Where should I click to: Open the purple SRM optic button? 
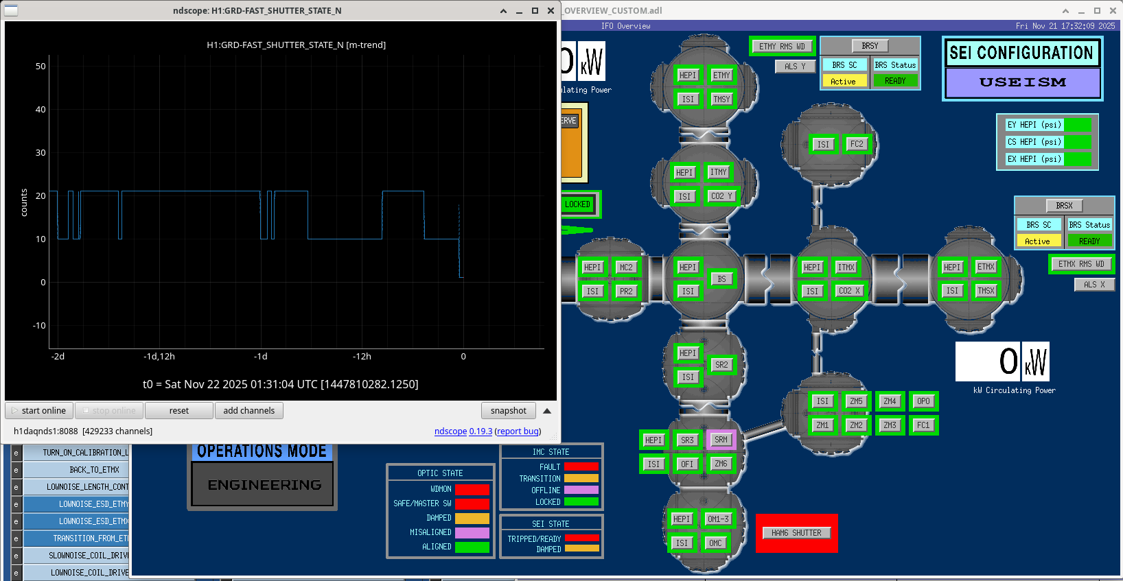click(x=721, y=440)
